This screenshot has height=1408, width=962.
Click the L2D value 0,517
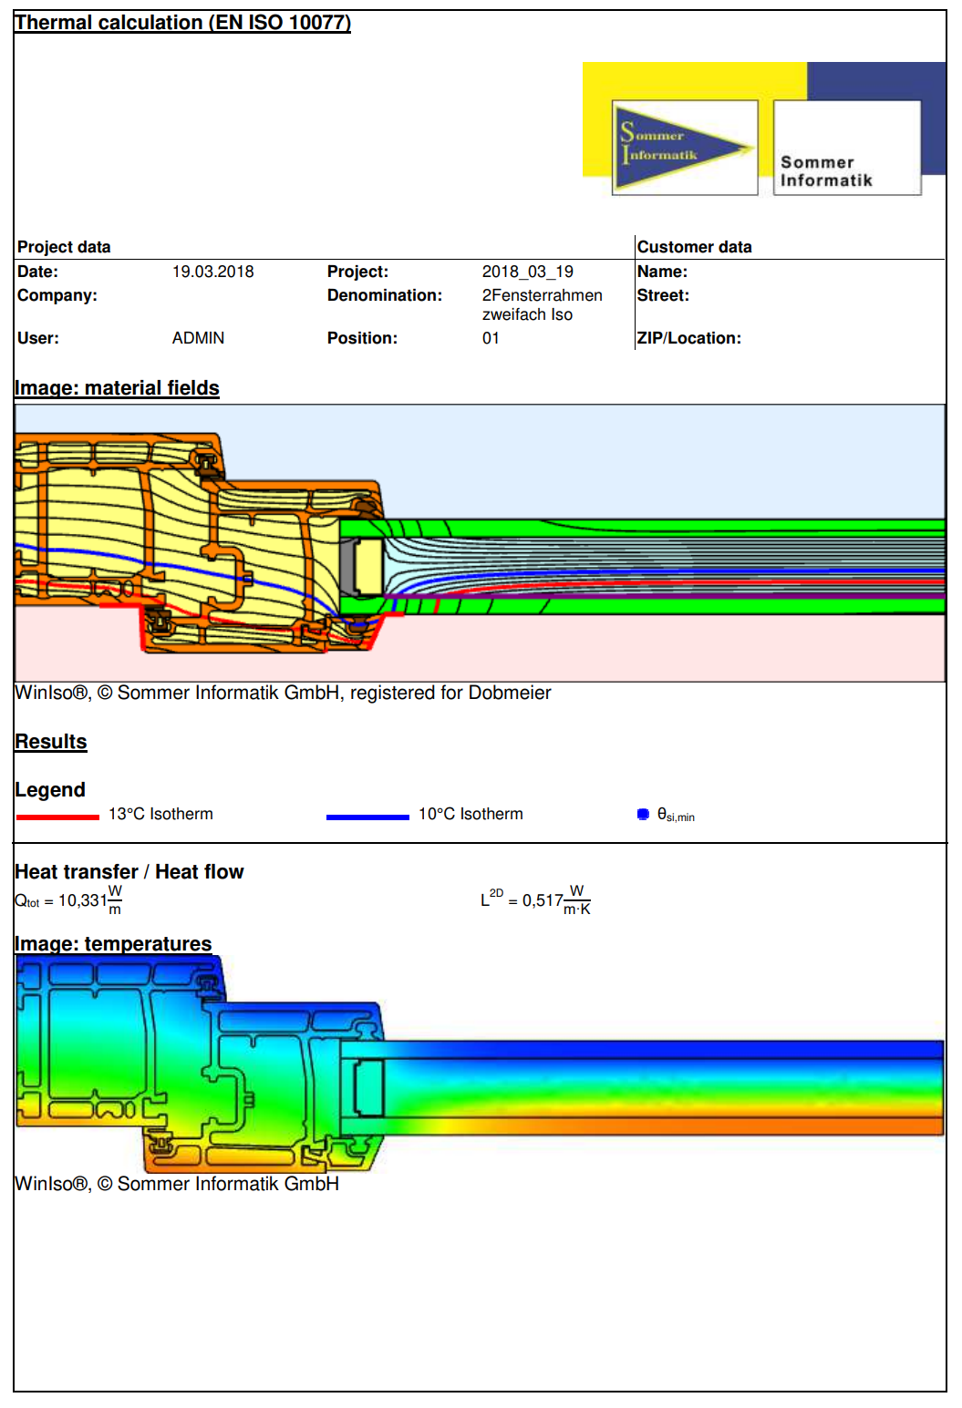click(543, 900)
